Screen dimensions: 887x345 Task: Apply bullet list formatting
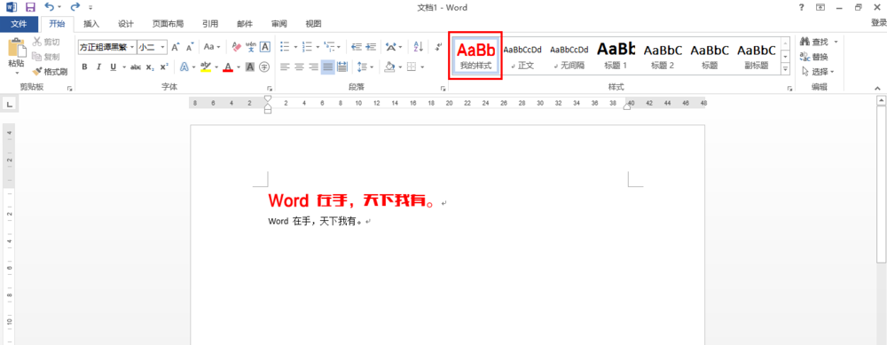pyautogui.click(x=286, y=47)
